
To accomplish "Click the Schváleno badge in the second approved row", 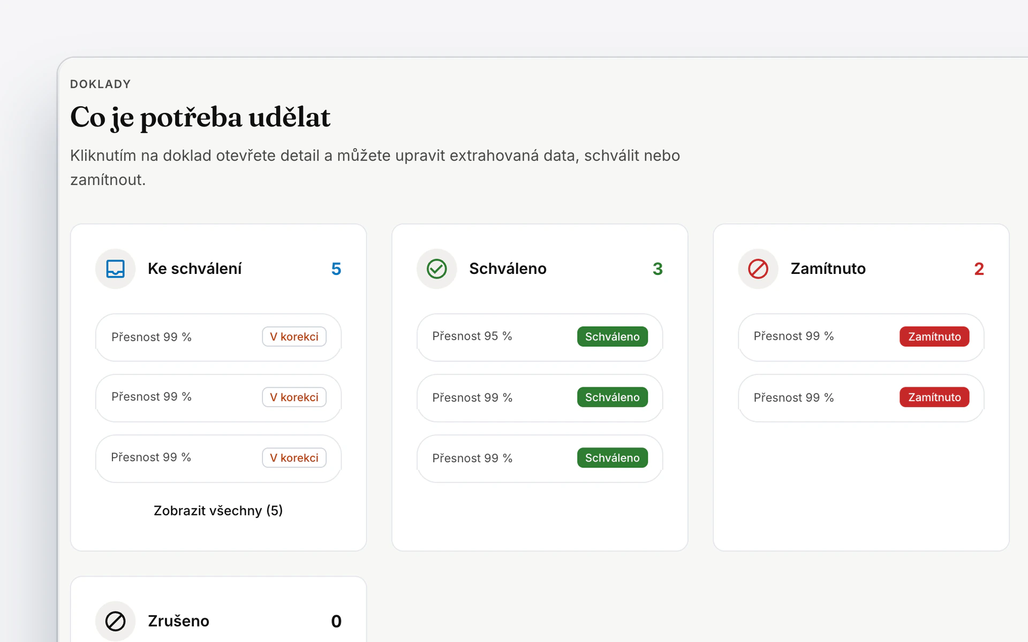I will 613,397.
